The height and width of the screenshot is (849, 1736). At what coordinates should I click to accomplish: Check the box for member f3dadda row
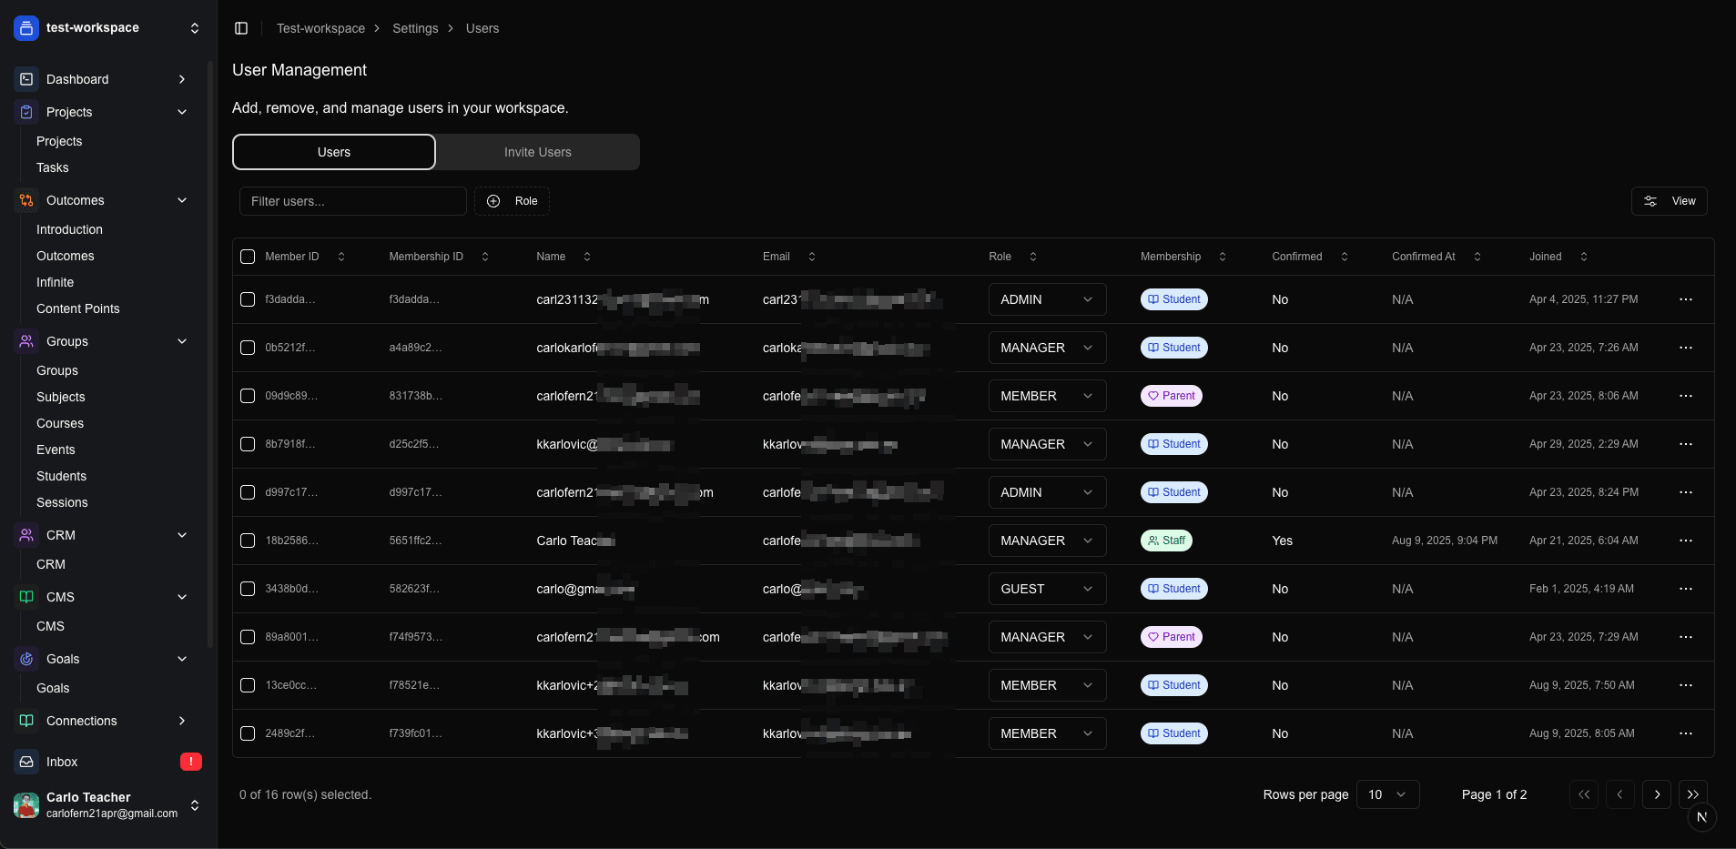[248, 299]
